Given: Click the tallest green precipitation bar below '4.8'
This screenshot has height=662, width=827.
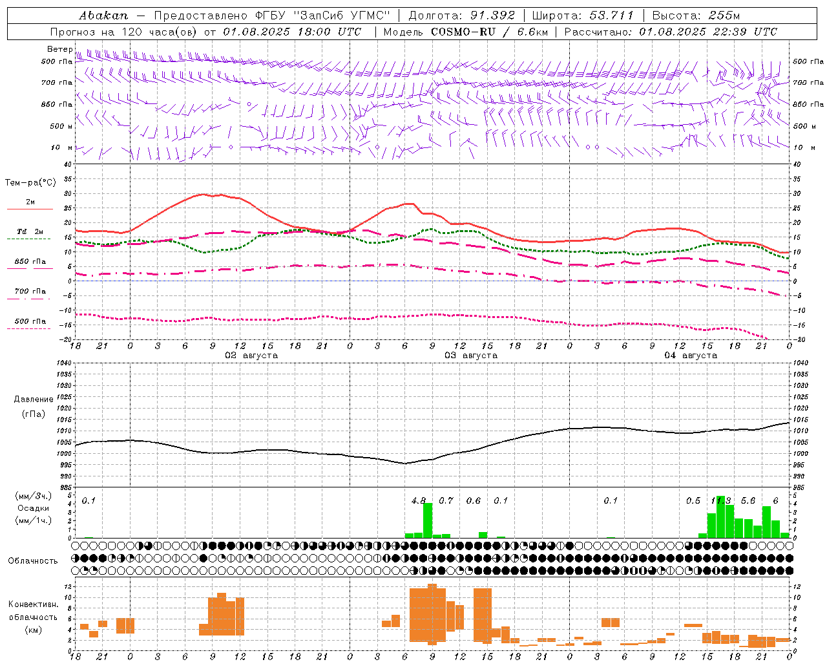Looking at the screenshot, I should click(428, 520).
